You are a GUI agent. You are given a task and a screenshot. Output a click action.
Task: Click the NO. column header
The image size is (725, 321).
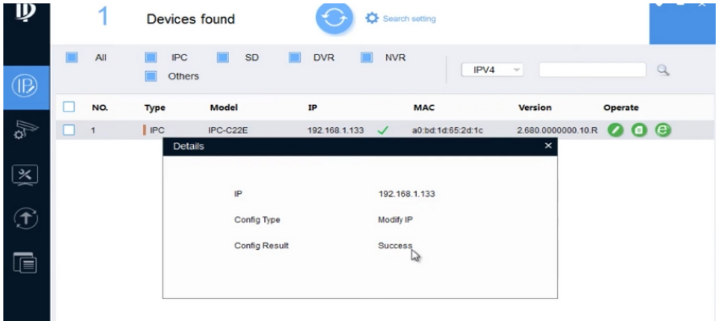pos(100,108)
